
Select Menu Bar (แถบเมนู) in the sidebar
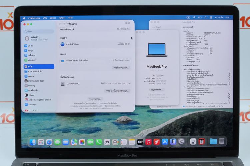(x=39, y=86)
